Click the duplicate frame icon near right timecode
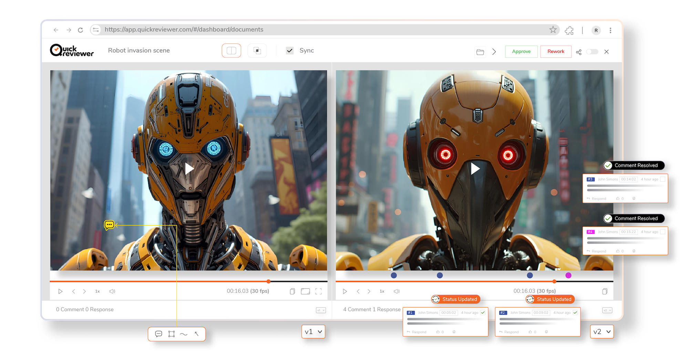 pos(605,291)
